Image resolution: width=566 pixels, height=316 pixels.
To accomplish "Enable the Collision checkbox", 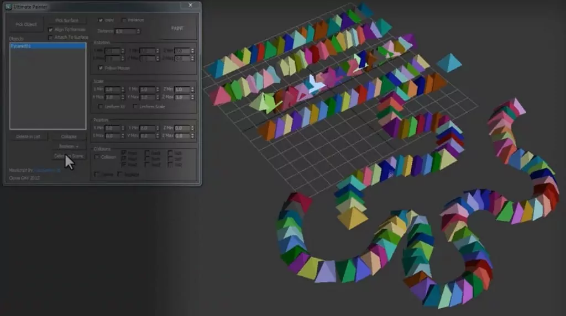I will pyautogui.click(x=97, y=157).
